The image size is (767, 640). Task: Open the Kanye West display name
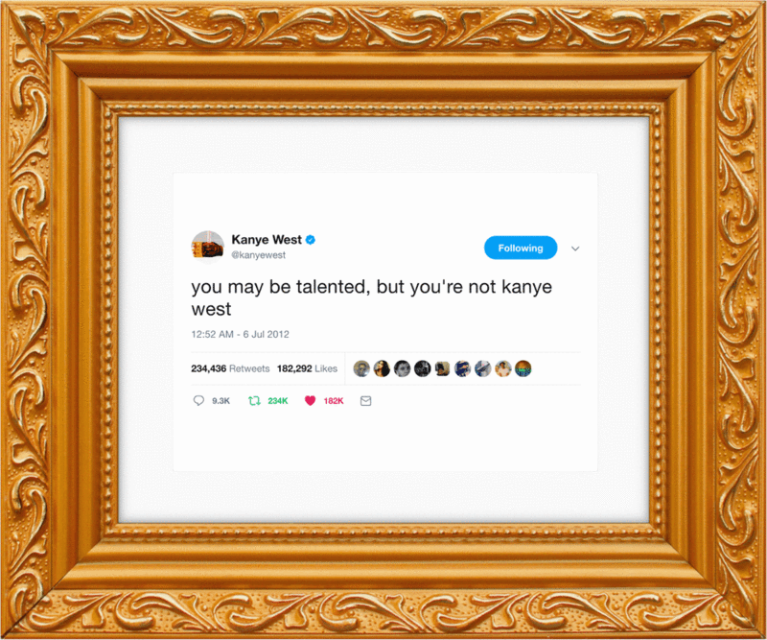click(267, 240)
